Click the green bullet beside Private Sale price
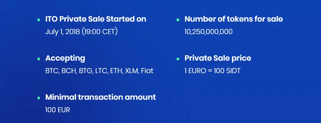Image resolution: width=321 pixels, height=123 pixels. 178,59
